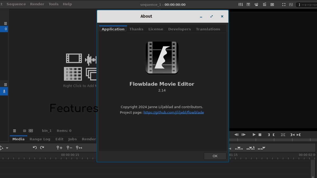Click the fullscreen icon in top toolbar
The image size is (317, 178).
284,4
